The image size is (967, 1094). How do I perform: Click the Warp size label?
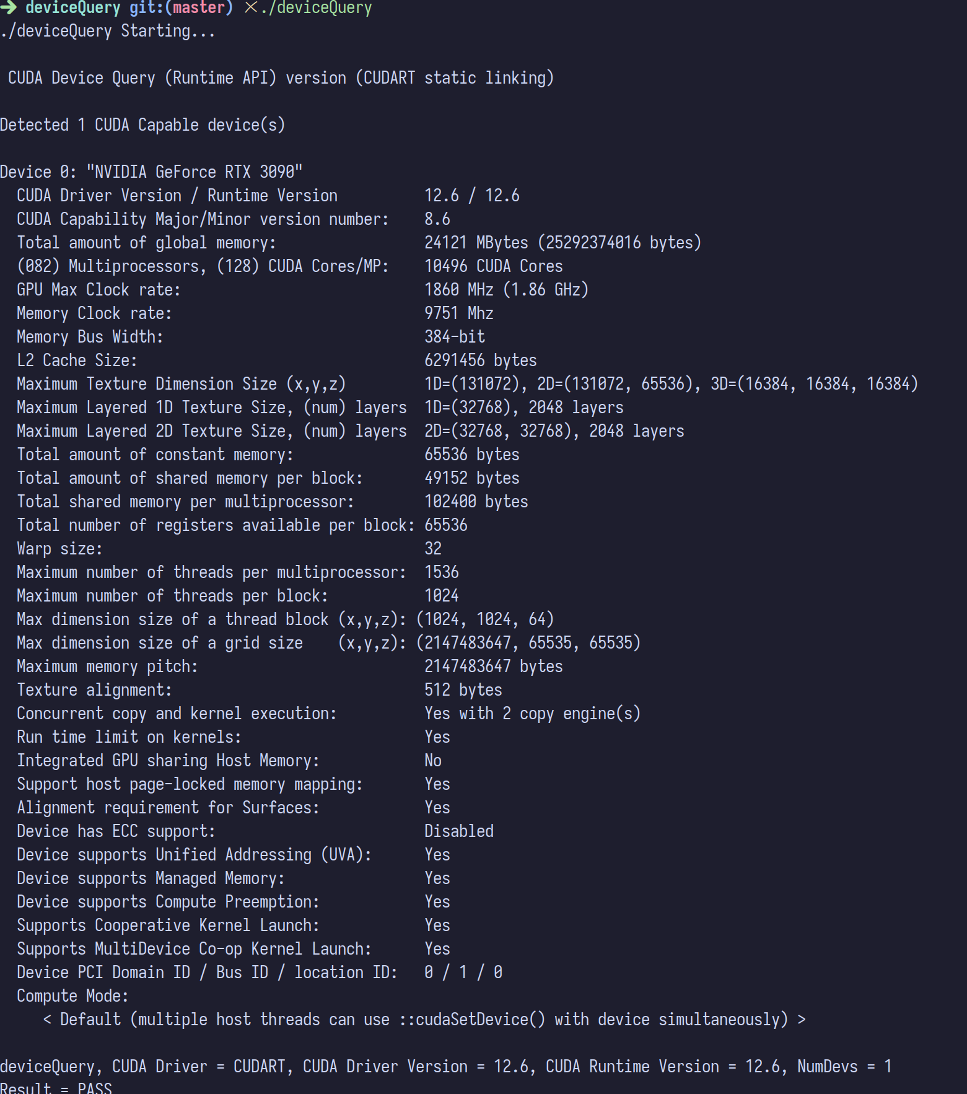click(59, 548)
